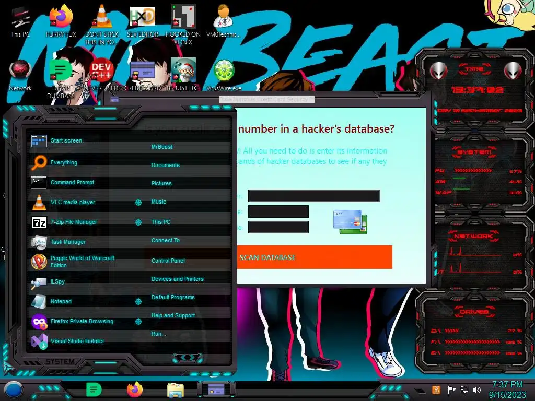The width and height of the screenshot is (535, 401).
Task: Click the left alien head gadget icon
Action: (438, 70)
